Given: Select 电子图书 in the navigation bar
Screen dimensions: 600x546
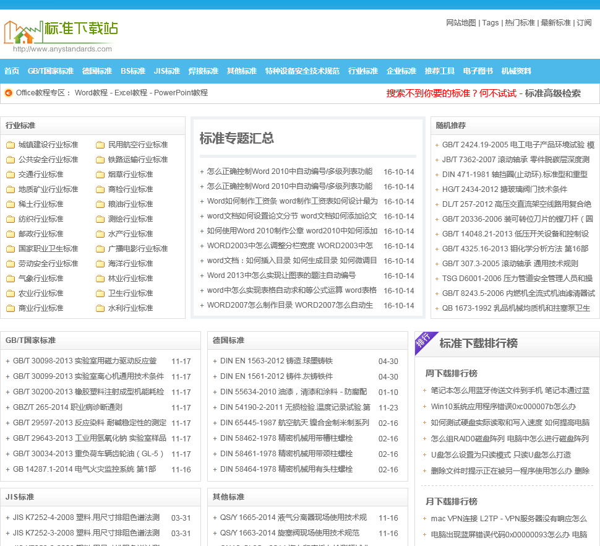Looking at the screenshot, I should (x=478, y=71).
